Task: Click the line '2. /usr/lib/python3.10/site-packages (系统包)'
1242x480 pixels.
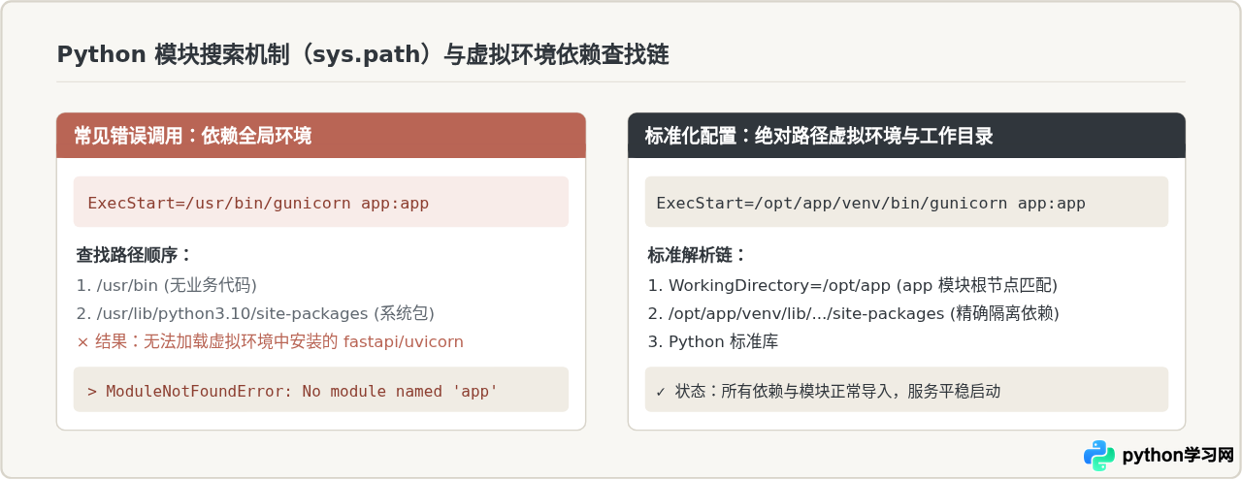Action: point(255,313)
